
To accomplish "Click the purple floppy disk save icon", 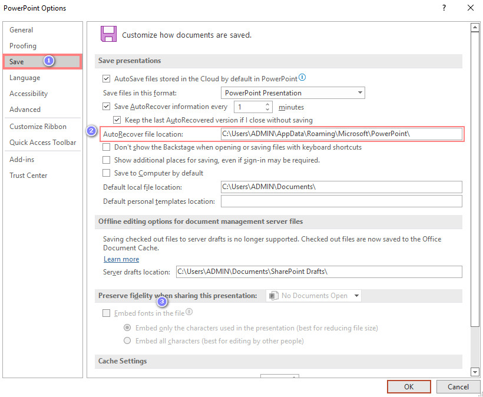I will tap(108, 34).
